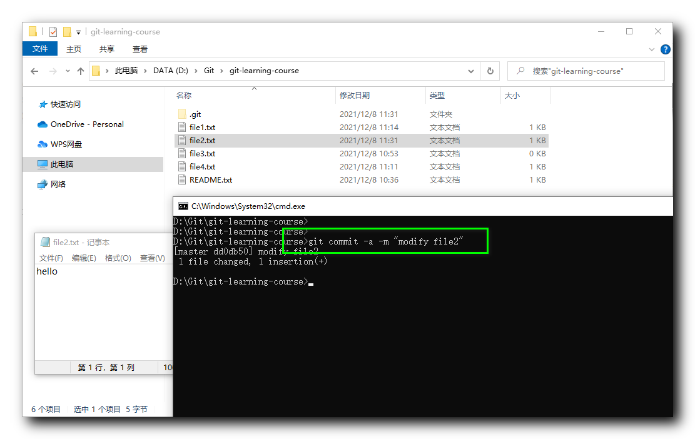Click the magnifier icon in the search box
Viewport: 695px width, 439px height.
pos(520,71)
